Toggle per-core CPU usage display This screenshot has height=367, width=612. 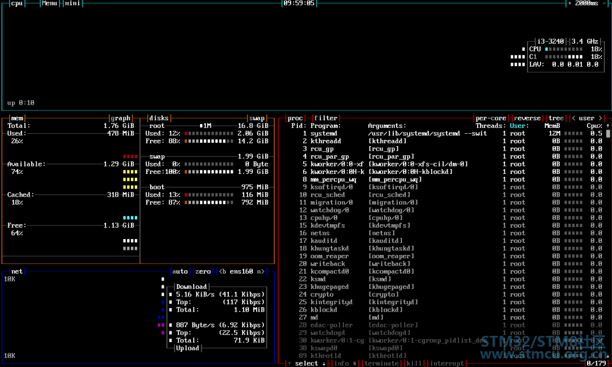[x=491, y=118]
